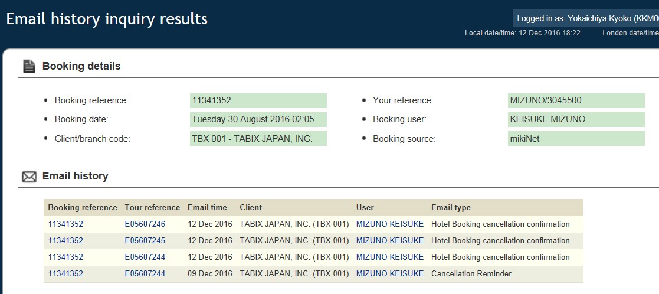This screenshot has height=294, width=659.
Task: Click the Booking user KEISUKE MIZUNO field
Action: [x=576, y=120]
